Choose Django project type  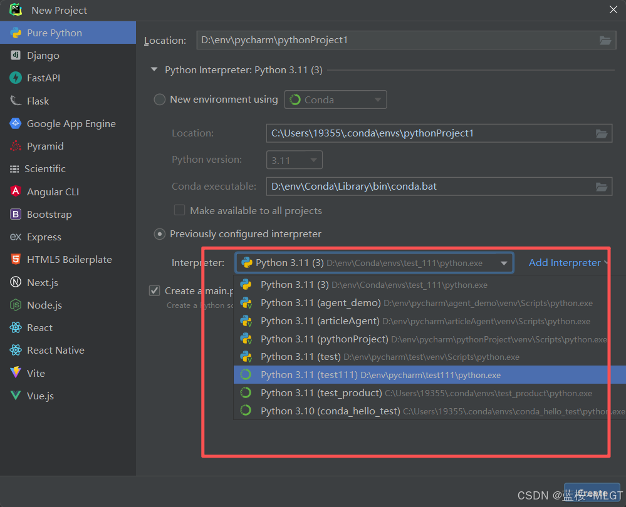click(x=68, y=56)
